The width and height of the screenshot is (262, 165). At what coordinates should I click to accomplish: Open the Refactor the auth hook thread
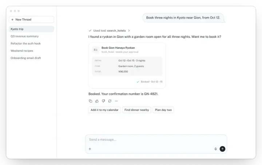pos(31,44)
